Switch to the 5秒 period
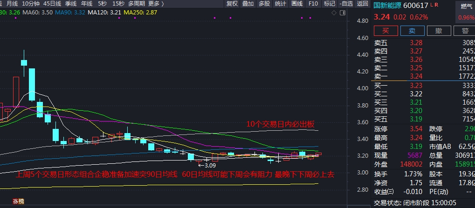This screenshot has height=208, width=475. (103, 4)
